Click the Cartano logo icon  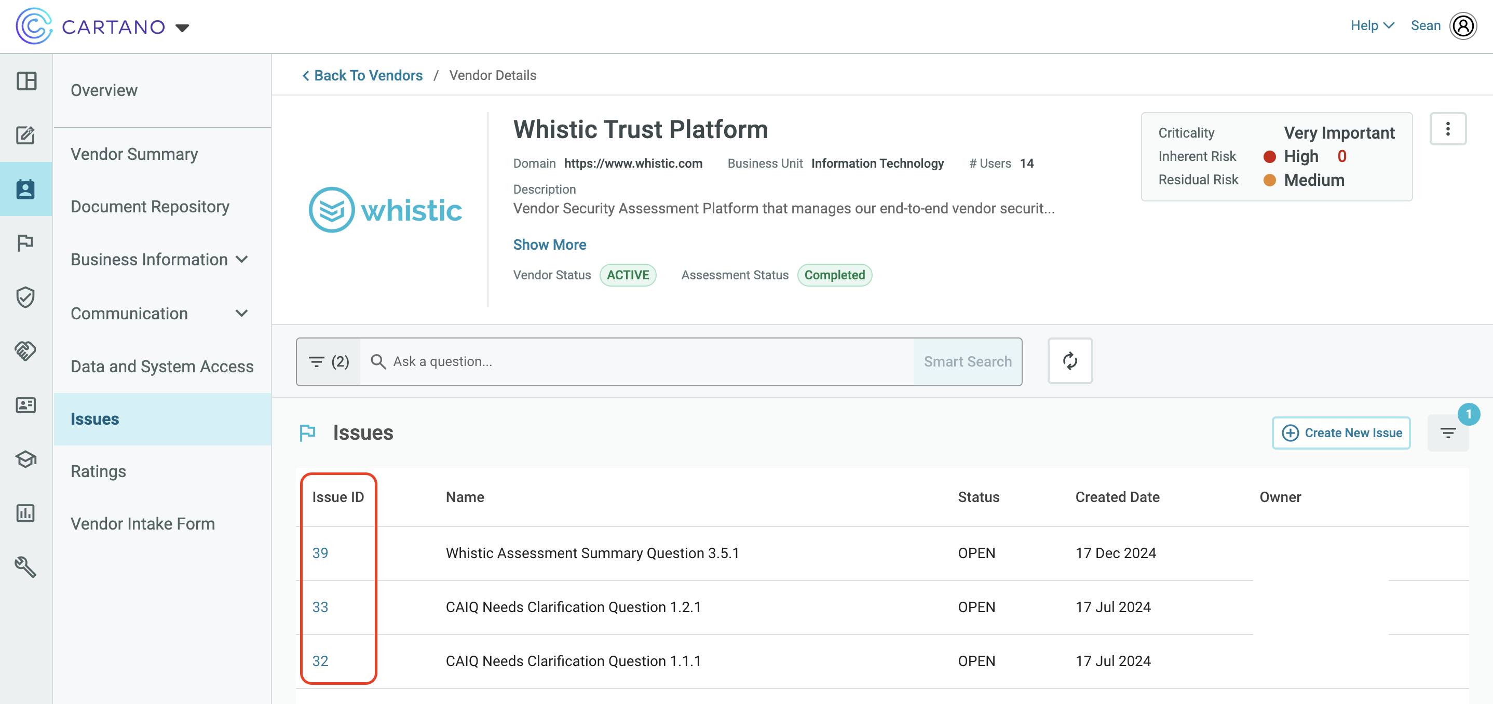coord(34,26)
